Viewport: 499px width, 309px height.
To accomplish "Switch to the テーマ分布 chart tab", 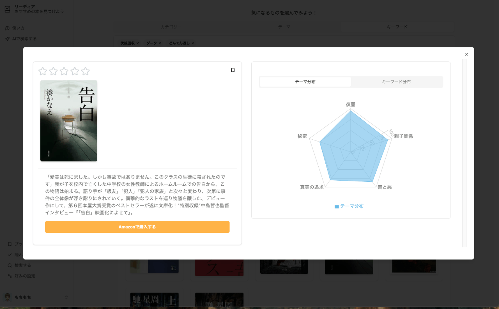I will pos(305,82).
